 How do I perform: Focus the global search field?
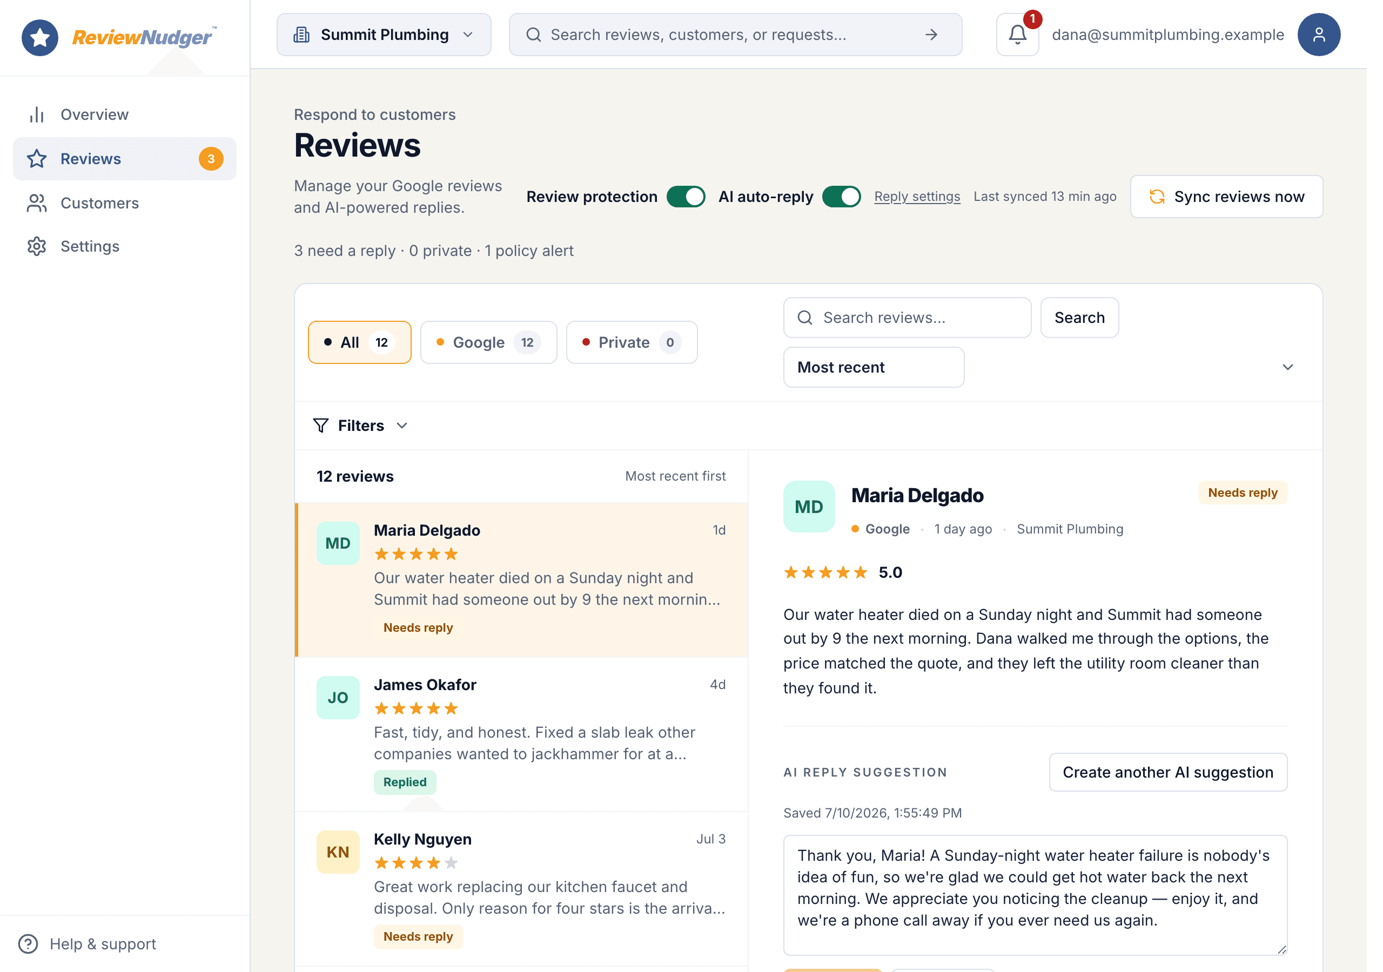coord(744,35)
